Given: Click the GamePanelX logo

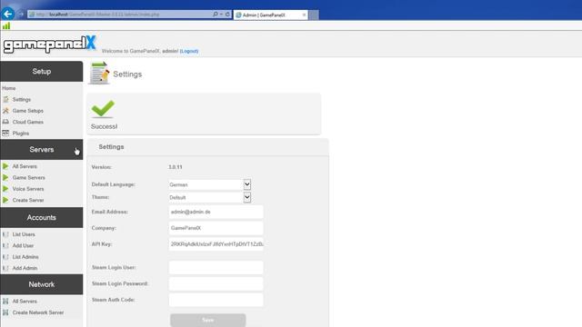Looking at the screenshot, I should point(50,45).
